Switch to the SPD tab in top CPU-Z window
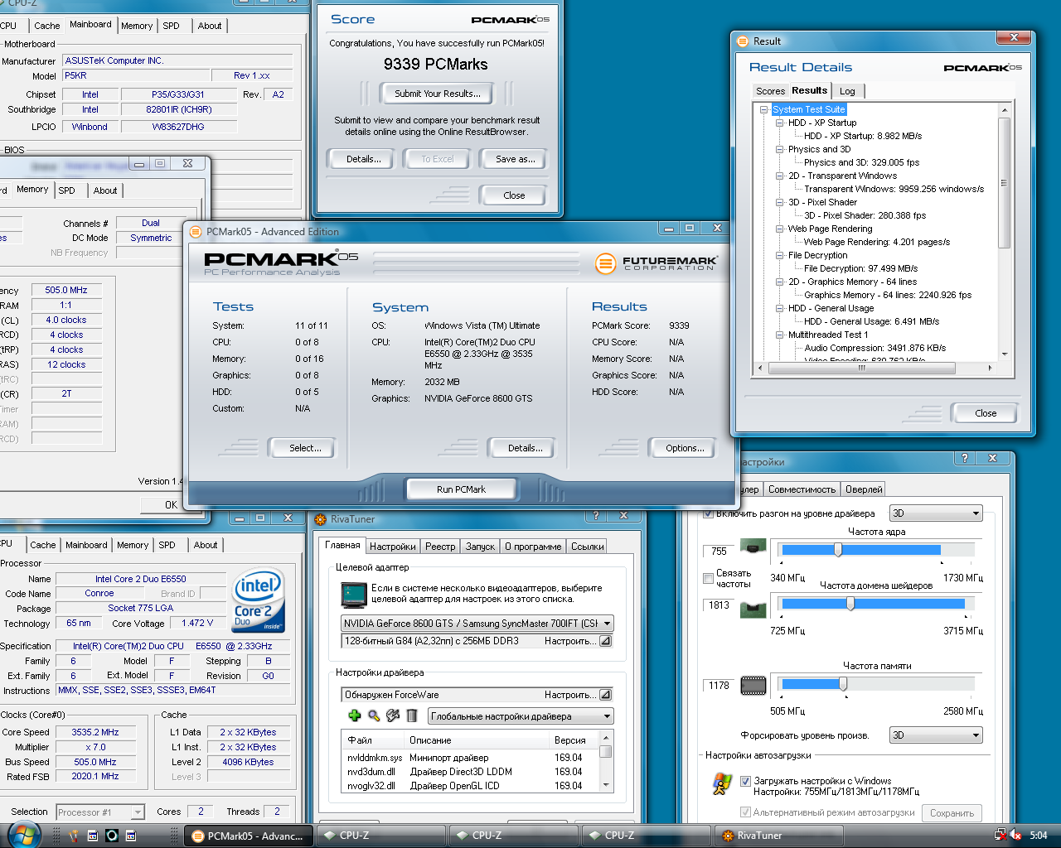 click(172, 26)
